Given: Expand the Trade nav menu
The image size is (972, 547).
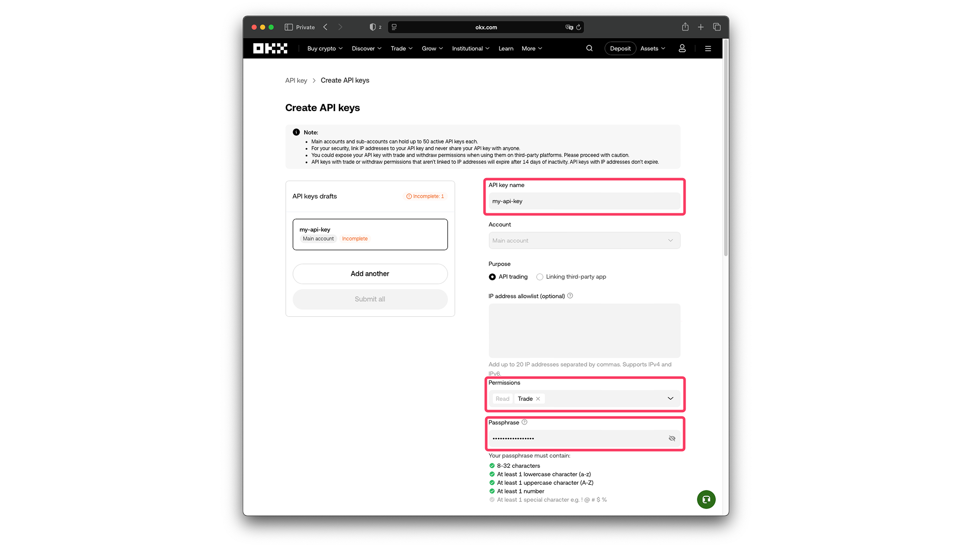Looking at the screenshot, I should point(402,48).
